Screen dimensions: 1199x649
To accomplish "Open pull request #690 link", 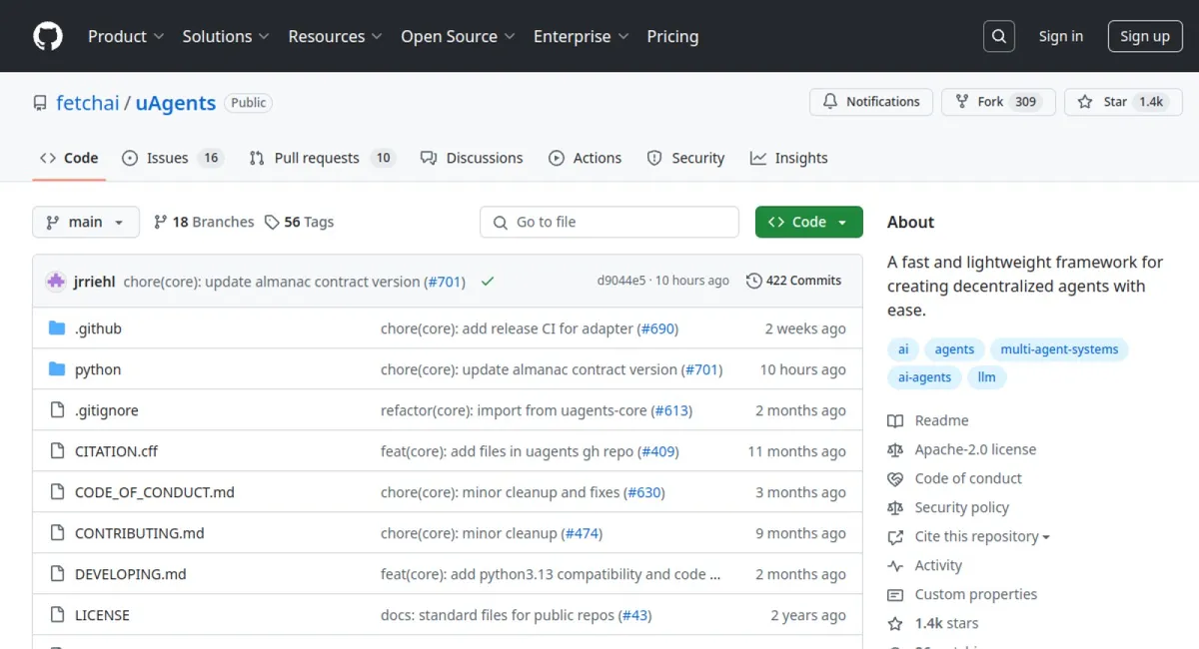I will pos(659,328).
